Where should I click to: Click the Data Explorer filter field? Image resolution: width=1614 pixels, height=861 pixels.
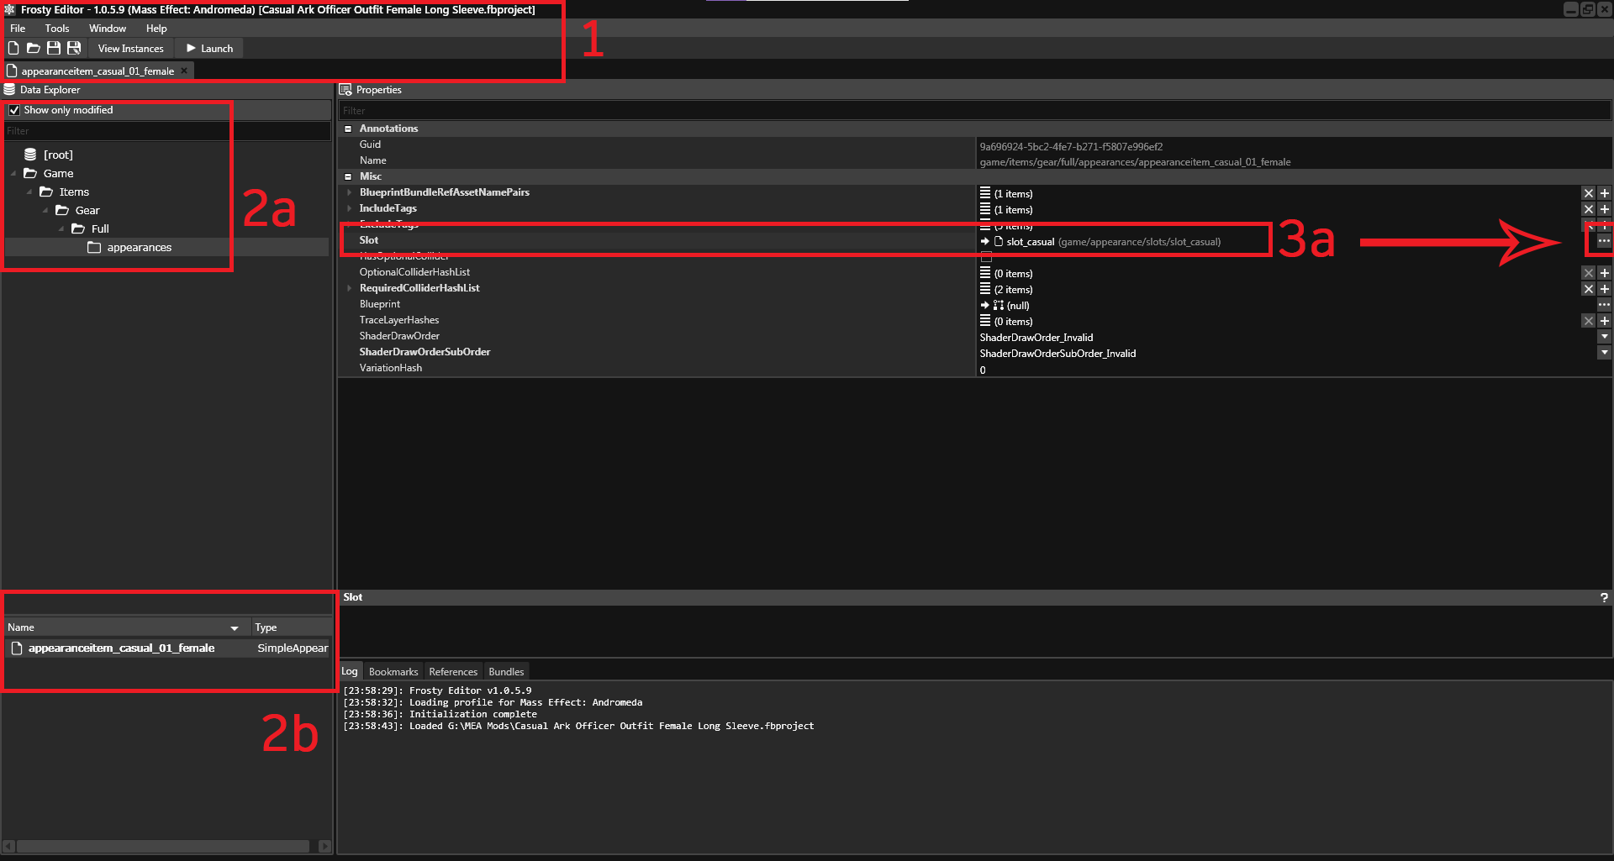click(x=167, y=131)
